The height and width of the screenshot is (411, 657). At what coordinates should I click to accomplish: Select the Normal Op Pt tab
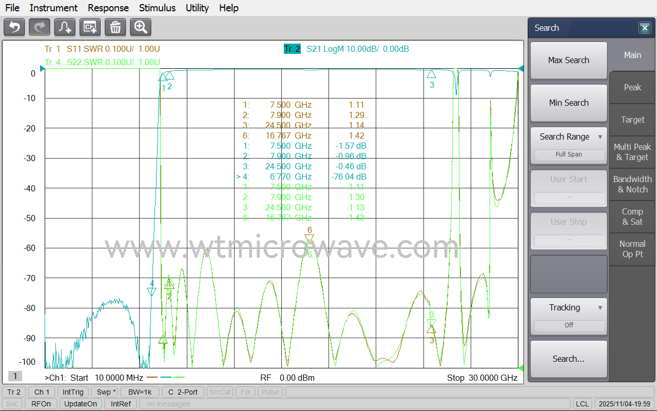[x=632, y=249]
